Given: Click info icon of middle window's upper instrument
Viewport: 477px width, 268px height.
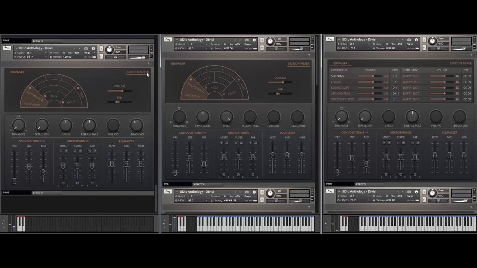Looking at the screenshot, I should pyautogui.click(x=254, y=40).
